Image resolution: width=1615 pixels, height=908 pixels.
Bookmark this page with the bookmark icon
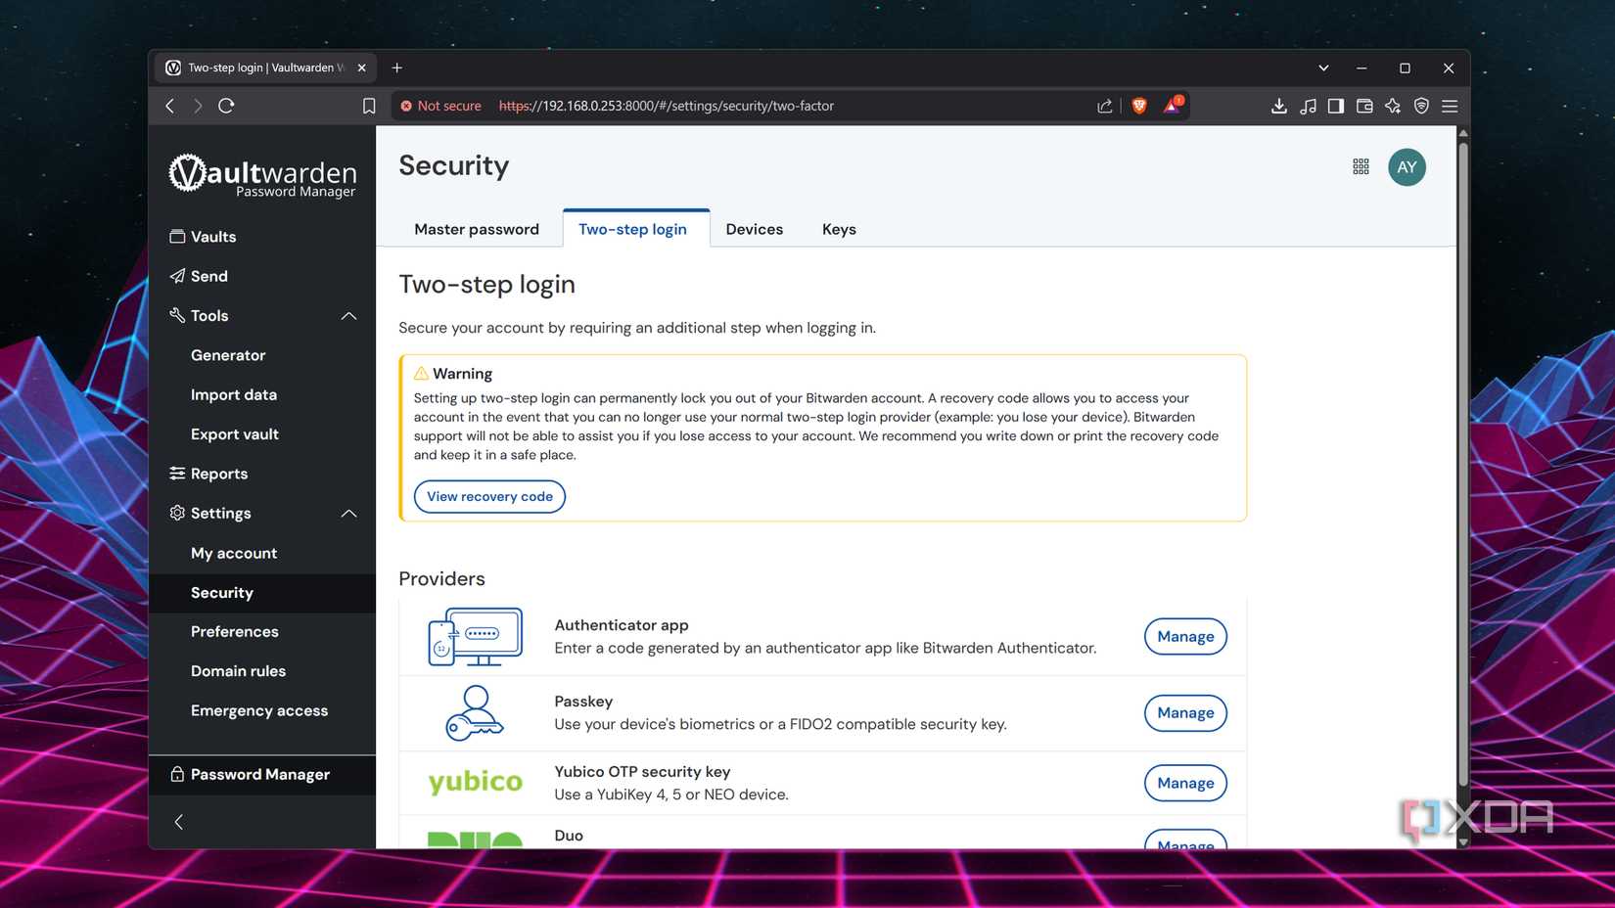click(369, 106)
